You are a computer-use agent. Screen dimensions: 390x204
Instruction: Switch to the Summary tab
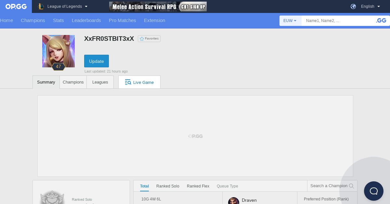[x=46, y=82]
